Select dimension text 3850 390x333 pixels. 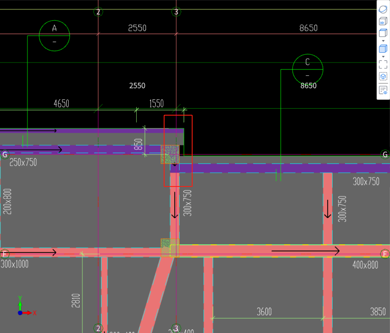point(378,312)
